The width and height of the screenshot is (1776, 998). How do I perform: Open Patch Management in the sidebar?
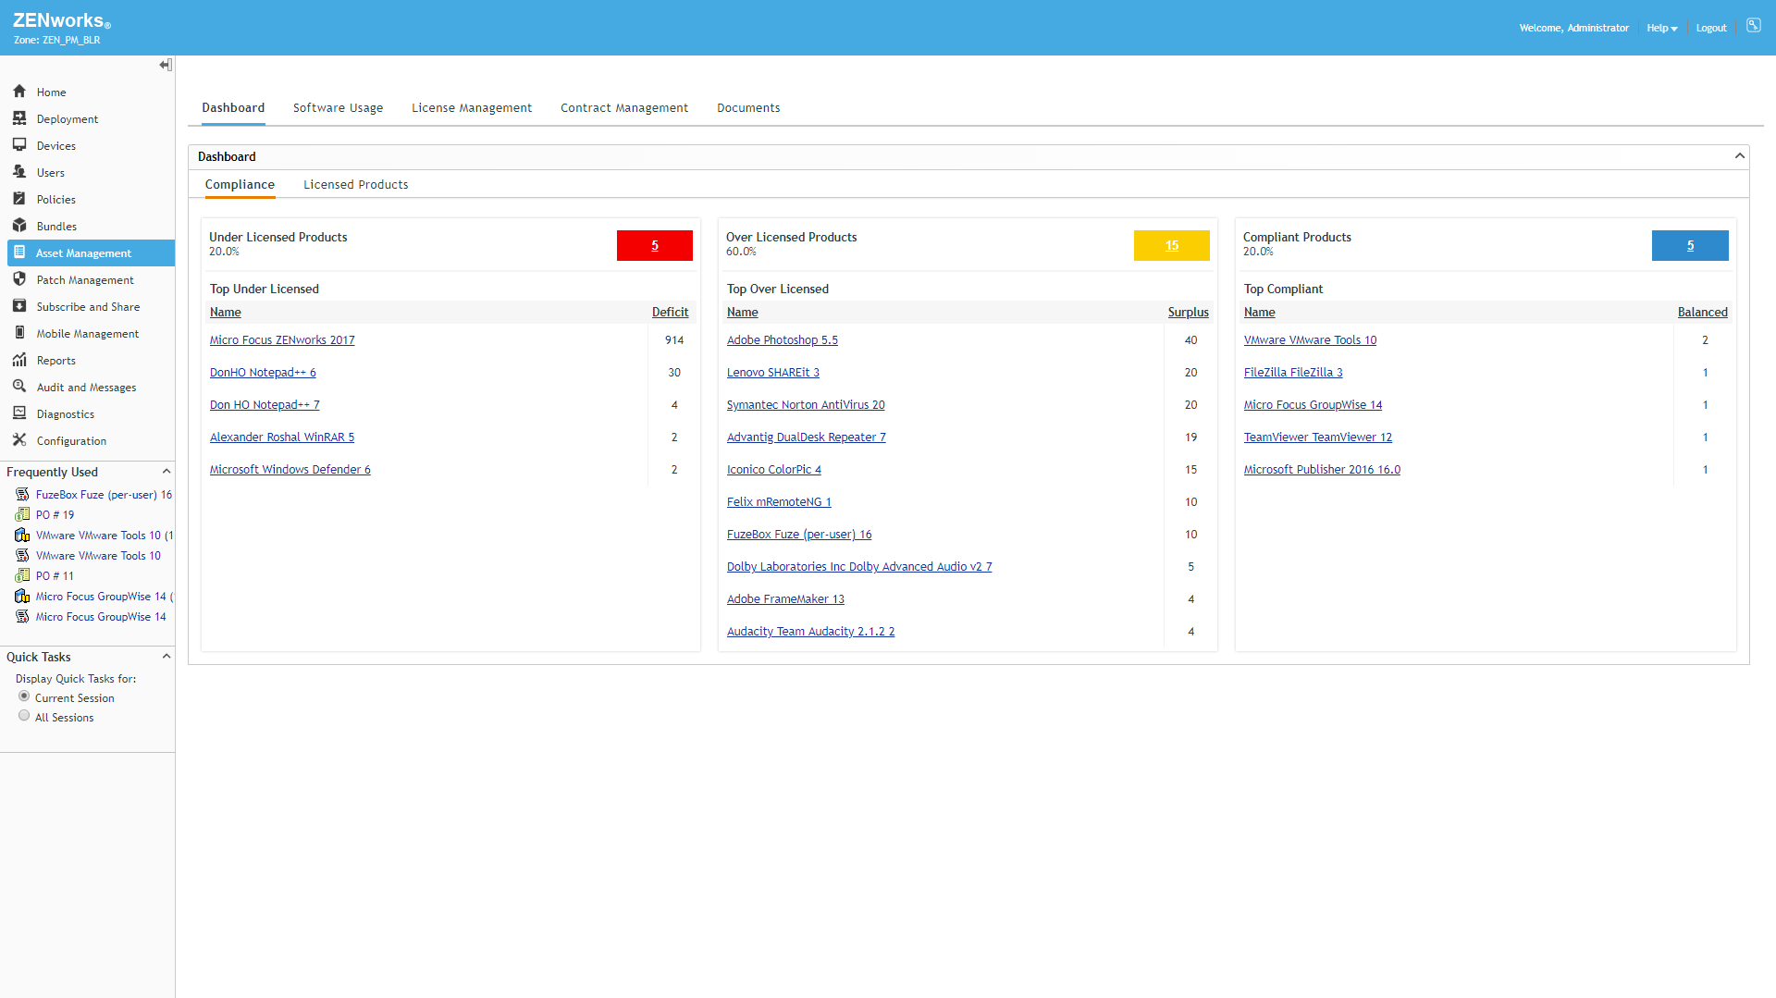[x=85, y=280]
